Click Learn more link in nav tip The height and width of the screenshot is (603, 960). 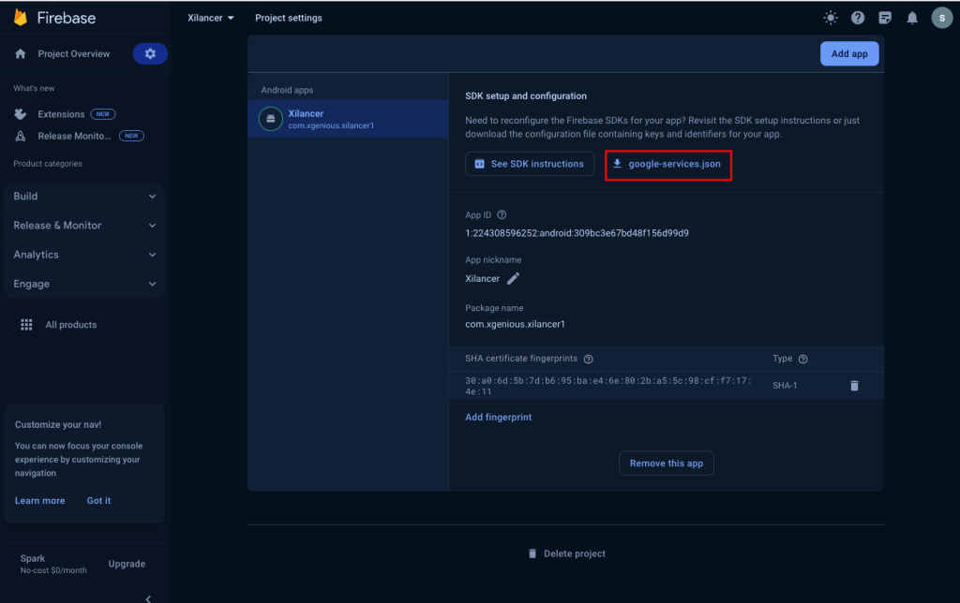(39, 500)
